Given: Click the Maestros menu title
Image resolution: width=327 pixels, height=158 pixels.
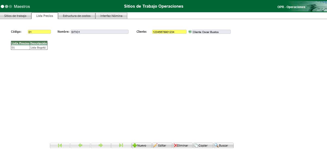Looking at the screenshot, I should [22, 6].
